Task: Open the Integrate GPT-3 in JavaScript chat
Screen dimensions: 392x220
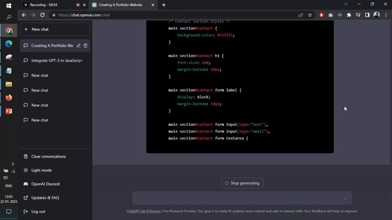Action: (x=55, y=61)
